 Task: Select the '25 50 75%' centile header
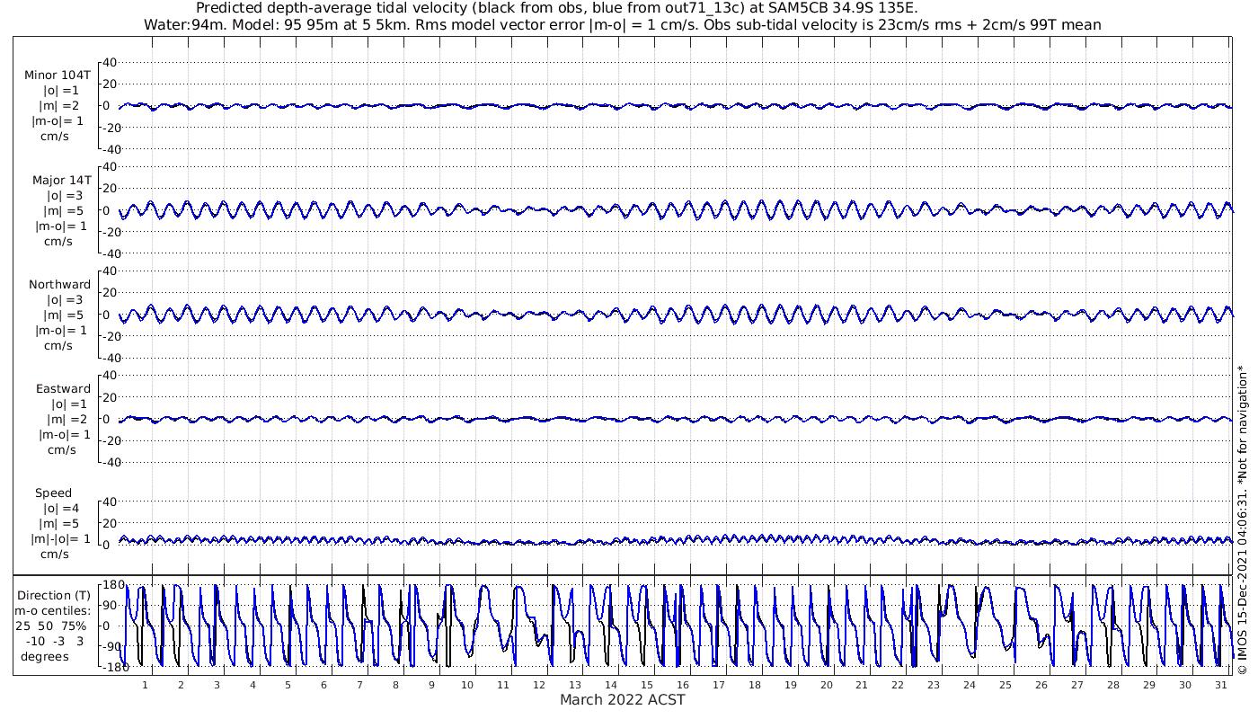tap(51, 626)
